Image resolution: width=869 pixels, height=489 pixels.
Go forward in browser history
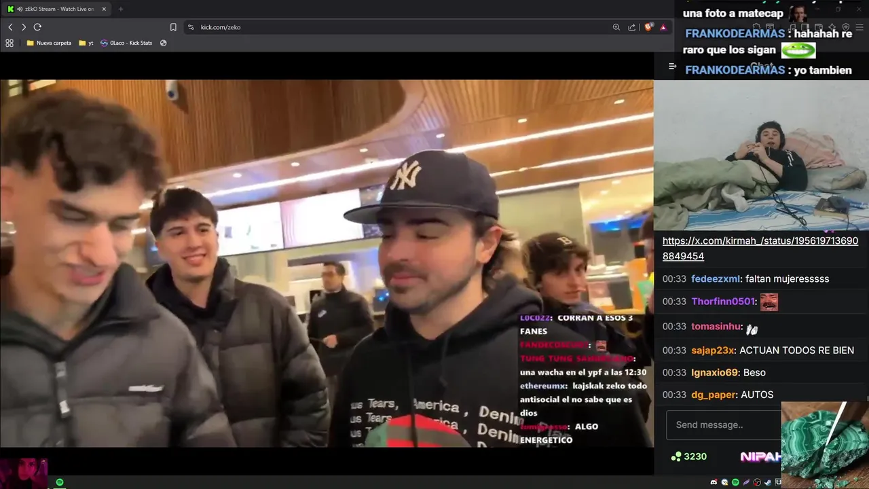[x=24, y=27]
